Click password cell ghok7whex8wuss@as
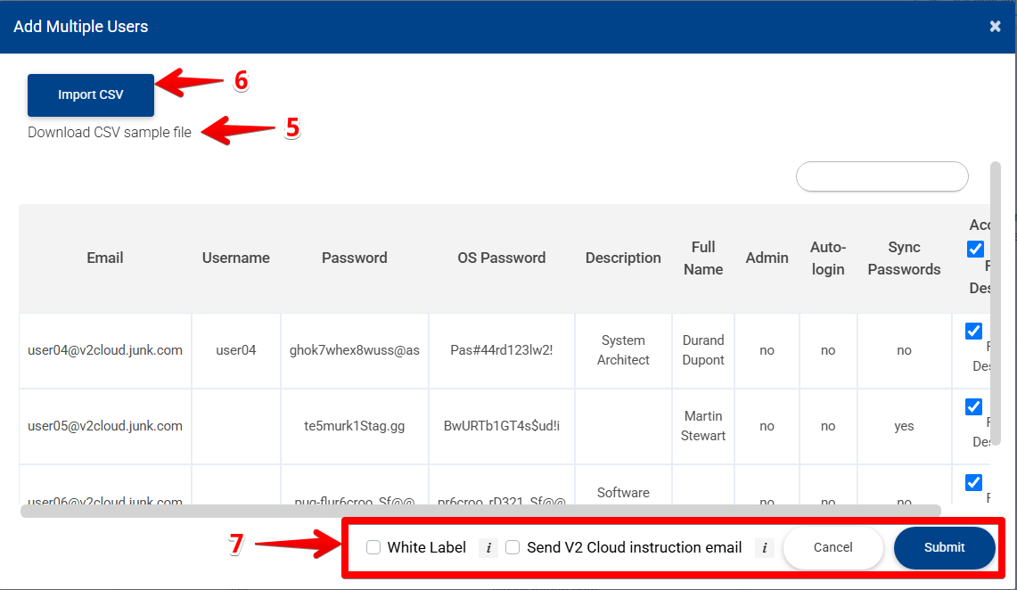Viewport: 1017px width, 590px height. click(354, 350)
